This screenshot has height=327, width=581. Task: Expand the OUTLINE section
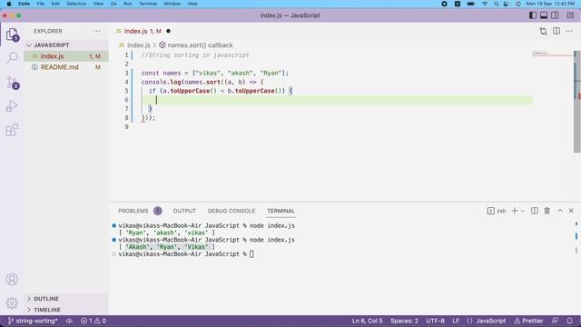click(x=66, y=299)
